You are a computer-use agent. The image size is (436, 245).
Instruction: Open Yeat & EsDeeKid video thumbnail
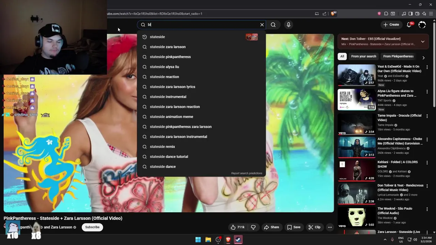click(357, 75)
